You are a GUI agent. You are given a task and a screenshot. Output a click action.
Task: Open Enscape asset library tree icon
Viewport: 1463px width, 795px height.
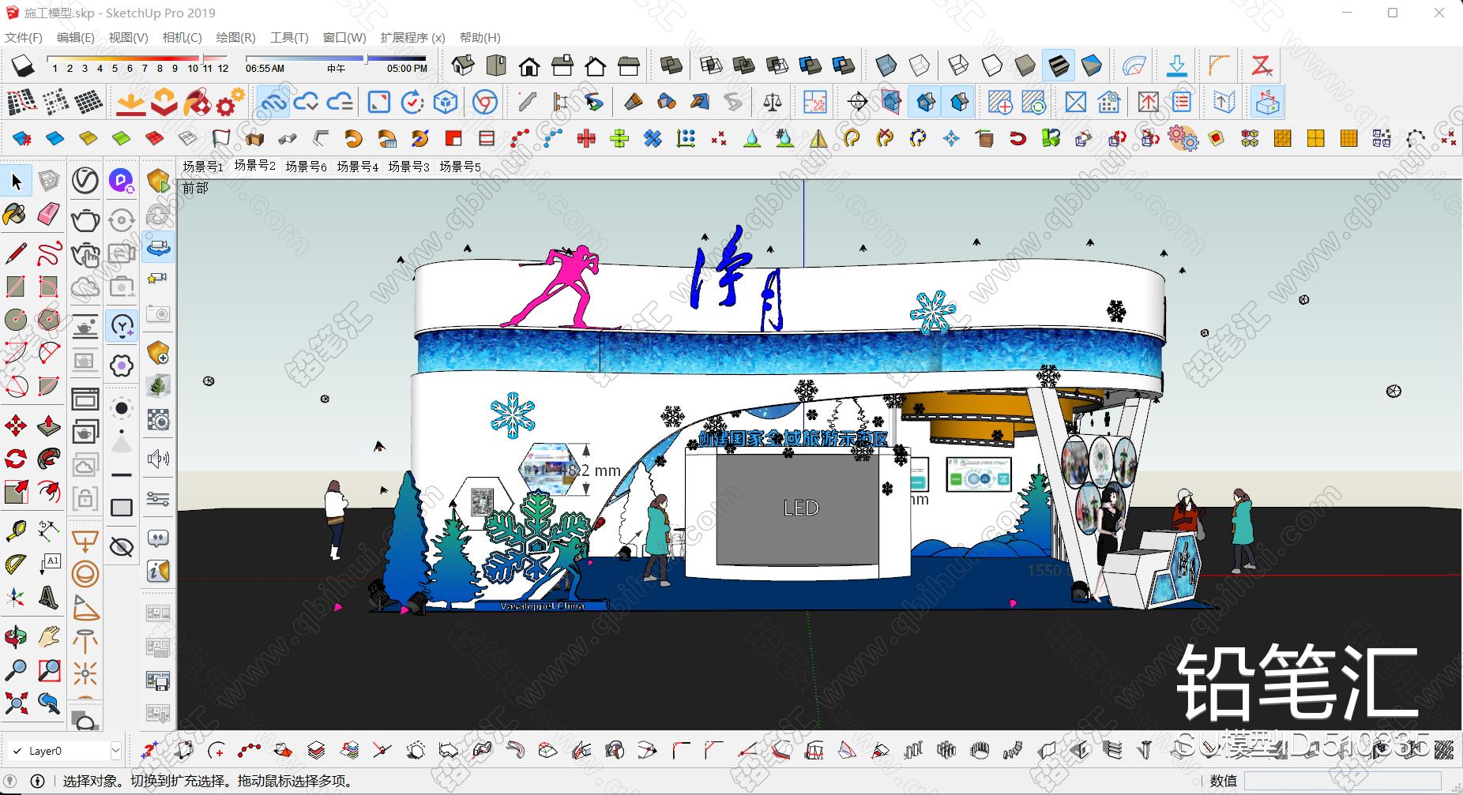pos(159,386)
